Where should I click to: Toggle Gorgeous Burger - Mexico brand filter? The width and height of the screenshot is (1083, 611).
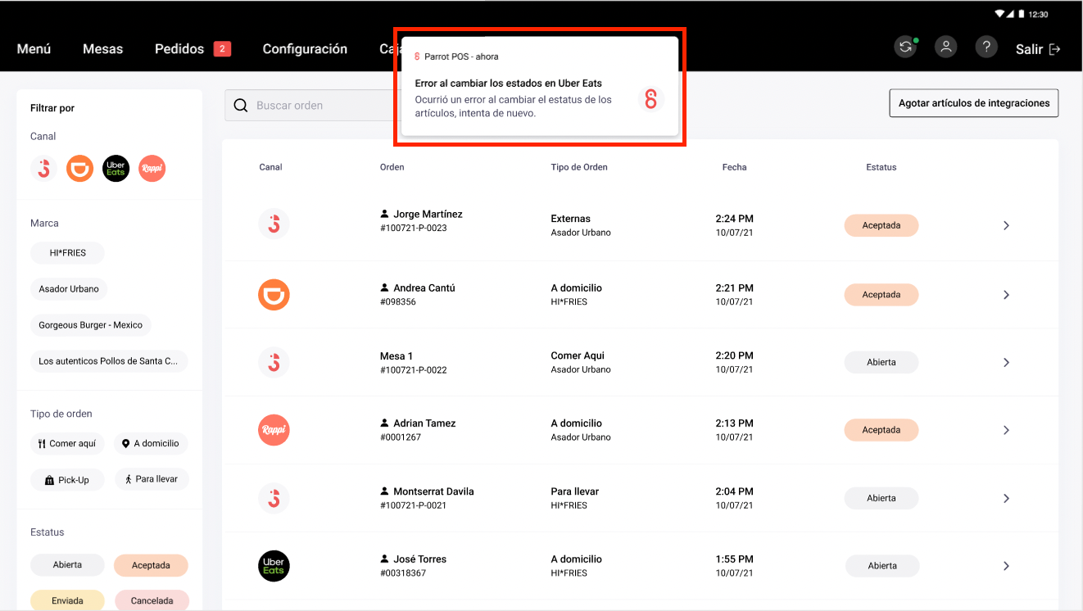(x=91, y=325)
